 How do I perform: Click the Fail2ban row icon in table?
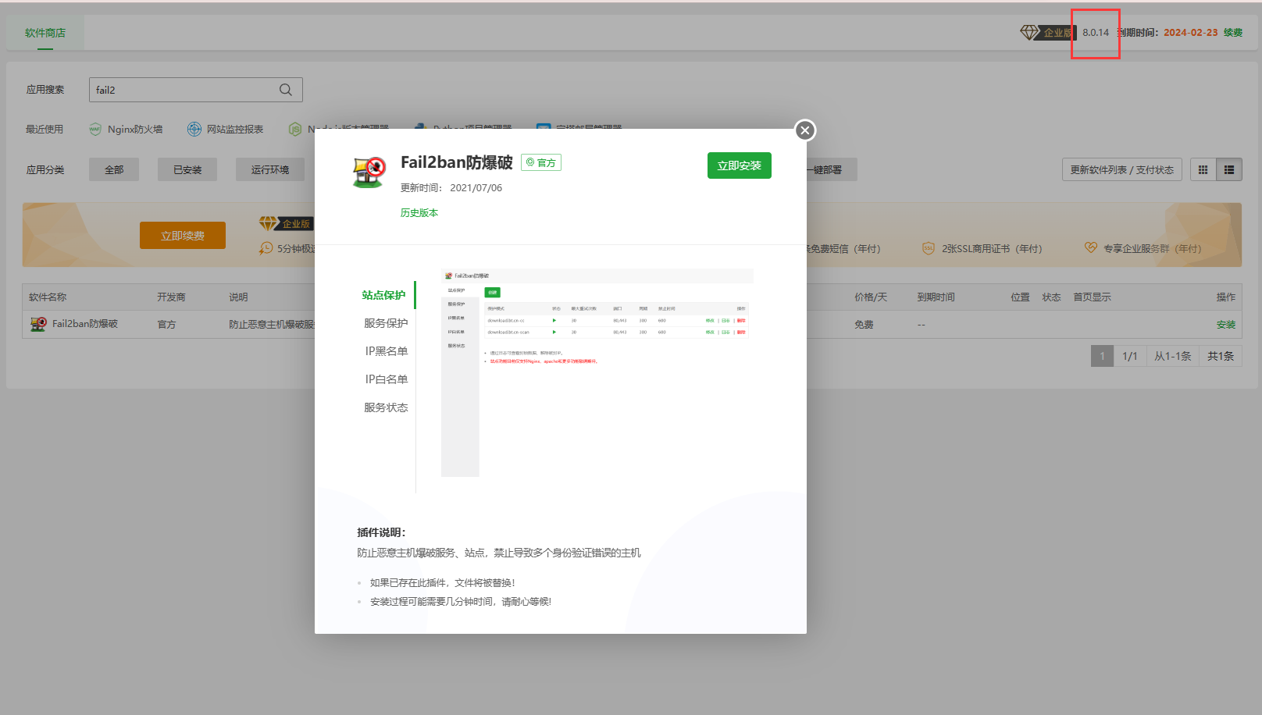tap(38, 324)
